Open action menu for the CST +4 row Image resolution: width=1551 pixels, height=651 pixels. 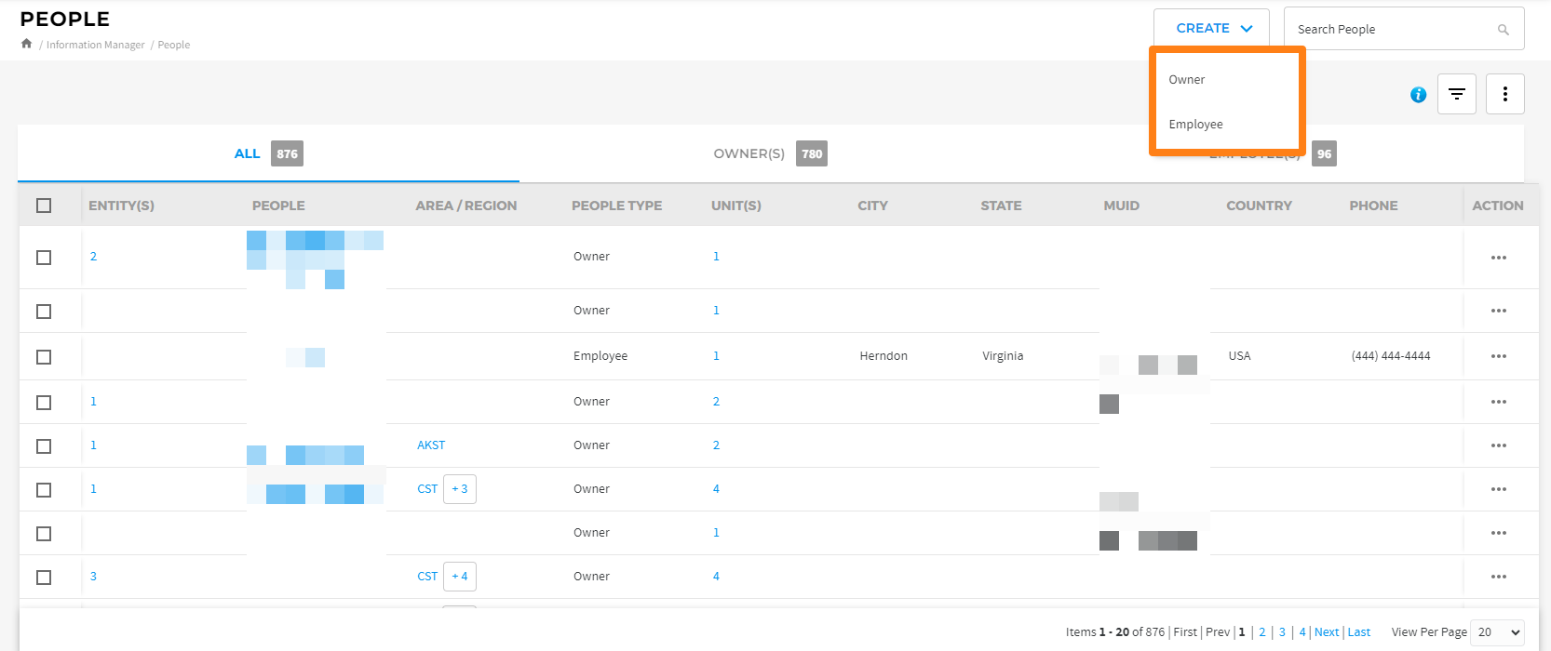tap(1498, 577)
